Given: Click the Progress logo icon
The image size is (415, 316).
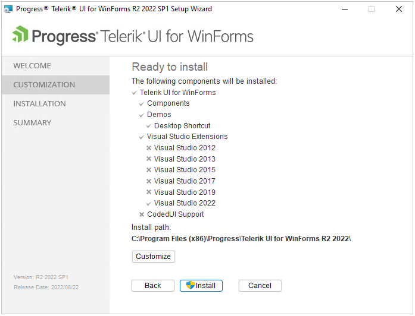Looking at the screenshot, I should point(20,34).
